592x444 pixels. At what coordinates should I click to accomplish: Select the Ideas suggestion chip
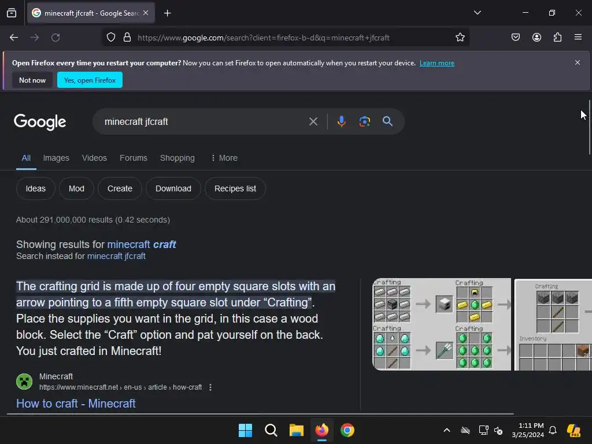coord(35,188)
